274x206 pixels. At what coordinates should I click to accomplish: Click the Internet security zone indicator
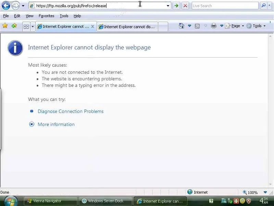[198, 192]
